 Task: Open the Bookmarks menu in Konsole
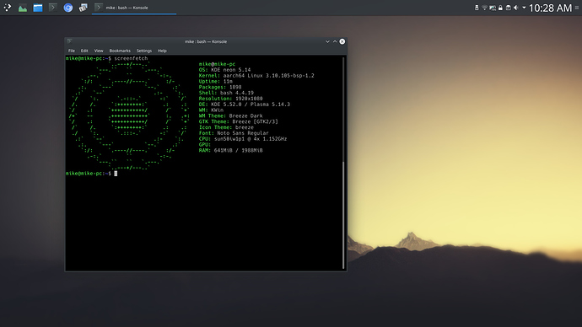coord(120,51)
